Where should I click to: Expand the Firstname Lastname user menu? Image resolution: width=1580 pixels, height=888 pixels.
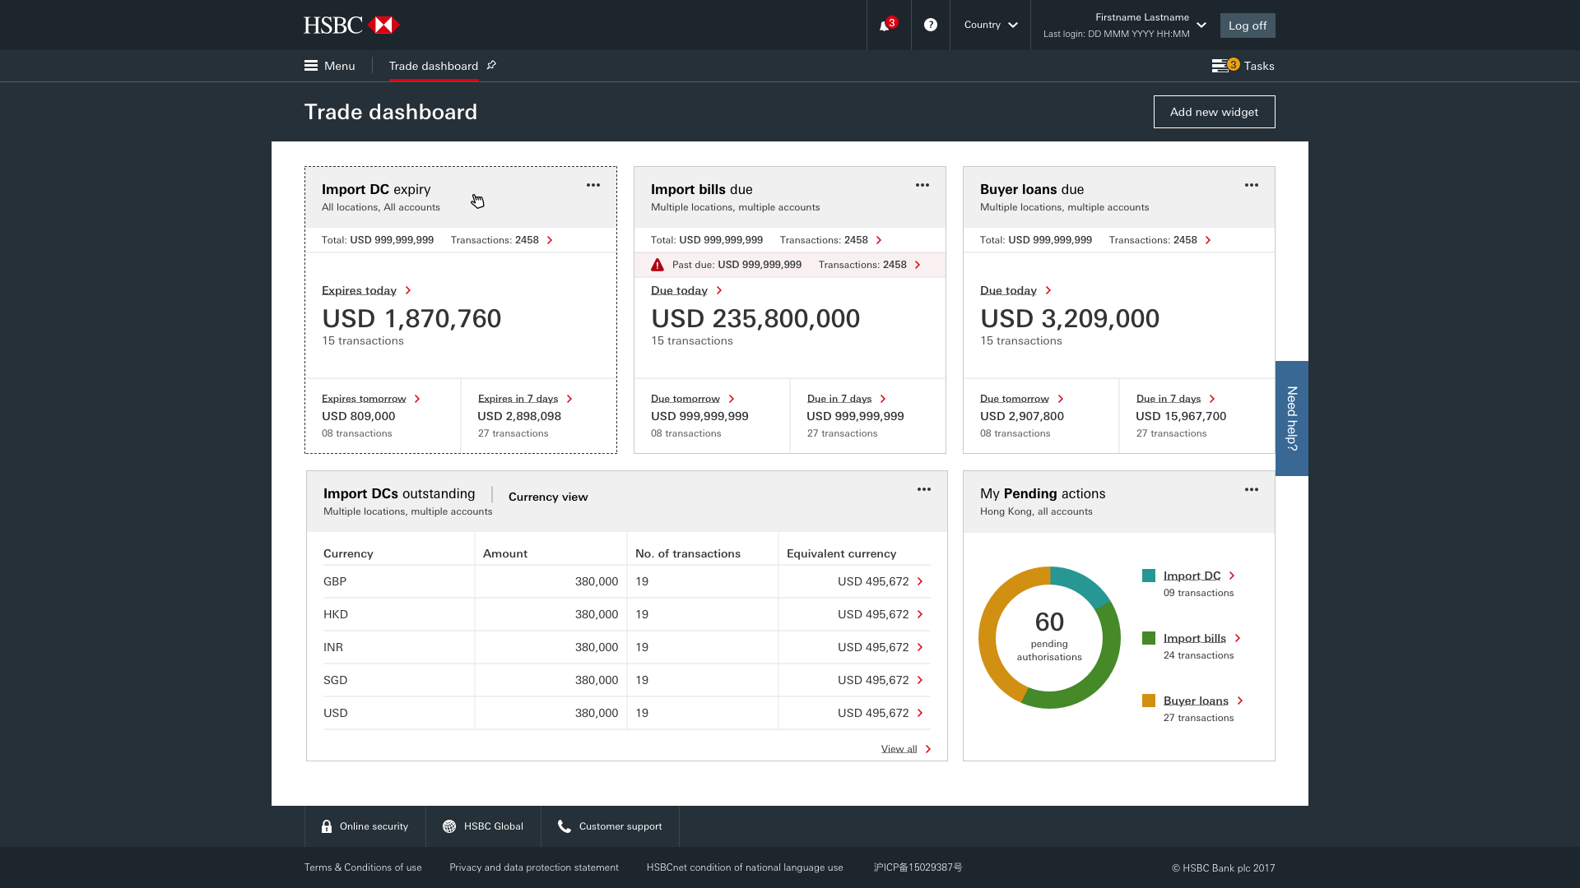coord(1201,25)
